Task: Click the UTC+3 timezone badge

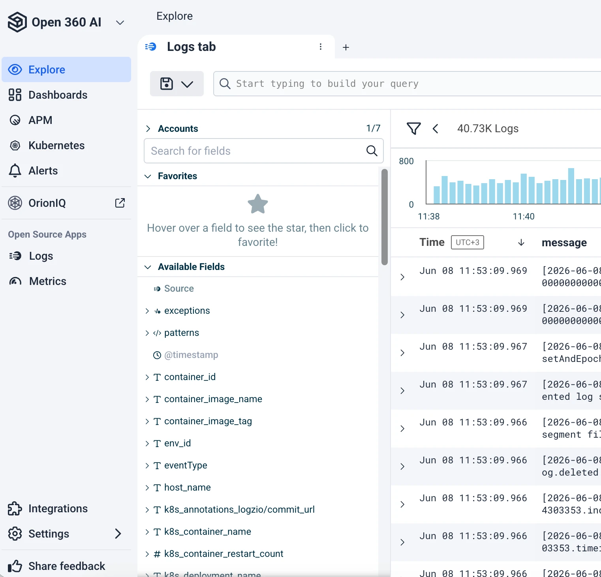Action: tap(468, 242)
